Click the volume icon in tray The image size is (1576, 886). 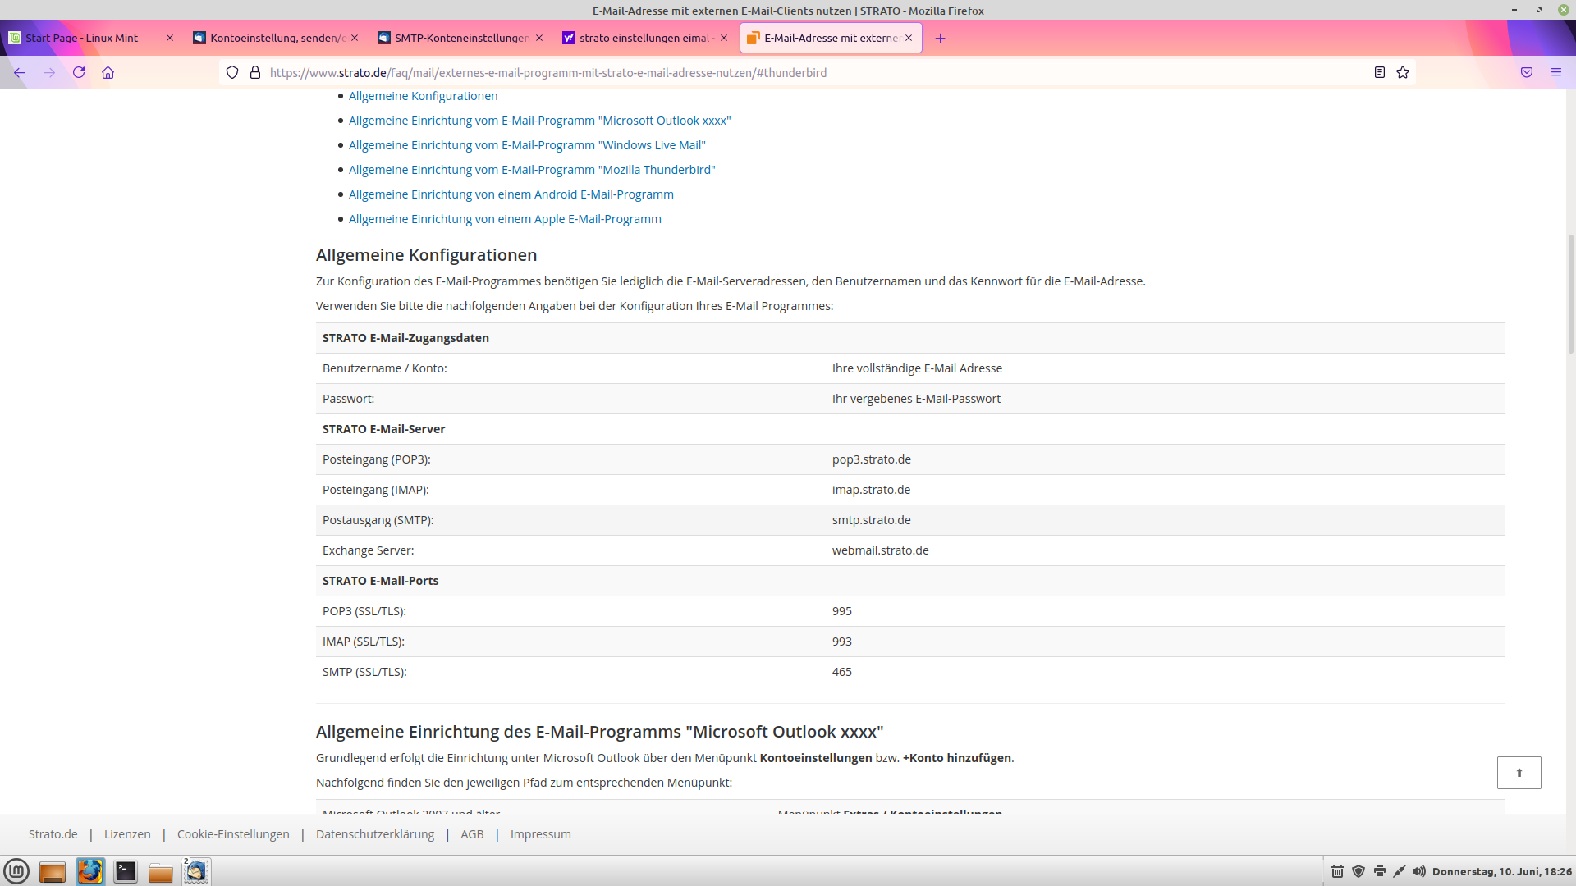[1419, 871]
